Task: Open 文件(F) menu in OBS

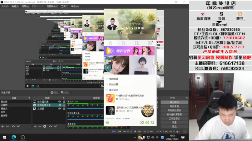Action: [x=5, y=6]
